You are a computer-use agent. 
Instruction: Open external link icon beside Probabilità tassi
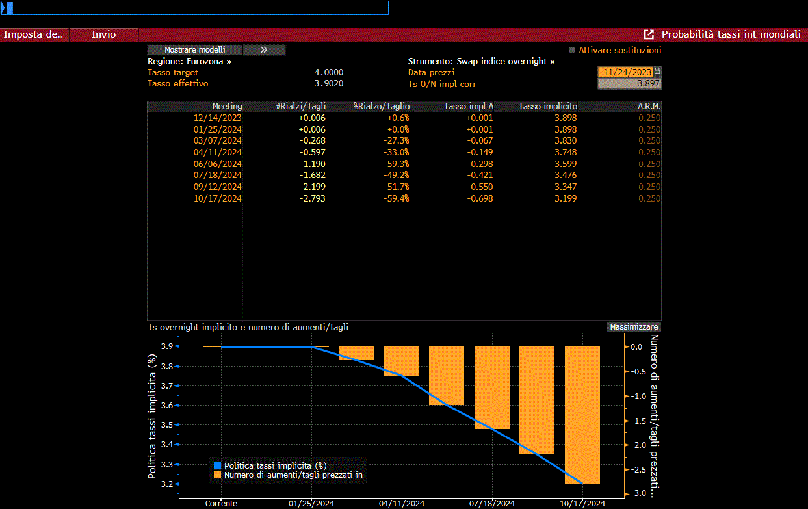click(648, 34)
